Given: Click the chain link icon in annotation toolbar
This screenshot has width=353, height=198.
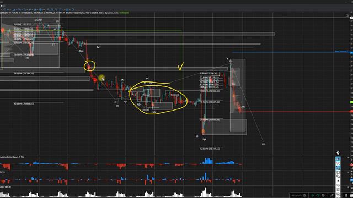Looking at the screenshot, I should tap(338, 185).
